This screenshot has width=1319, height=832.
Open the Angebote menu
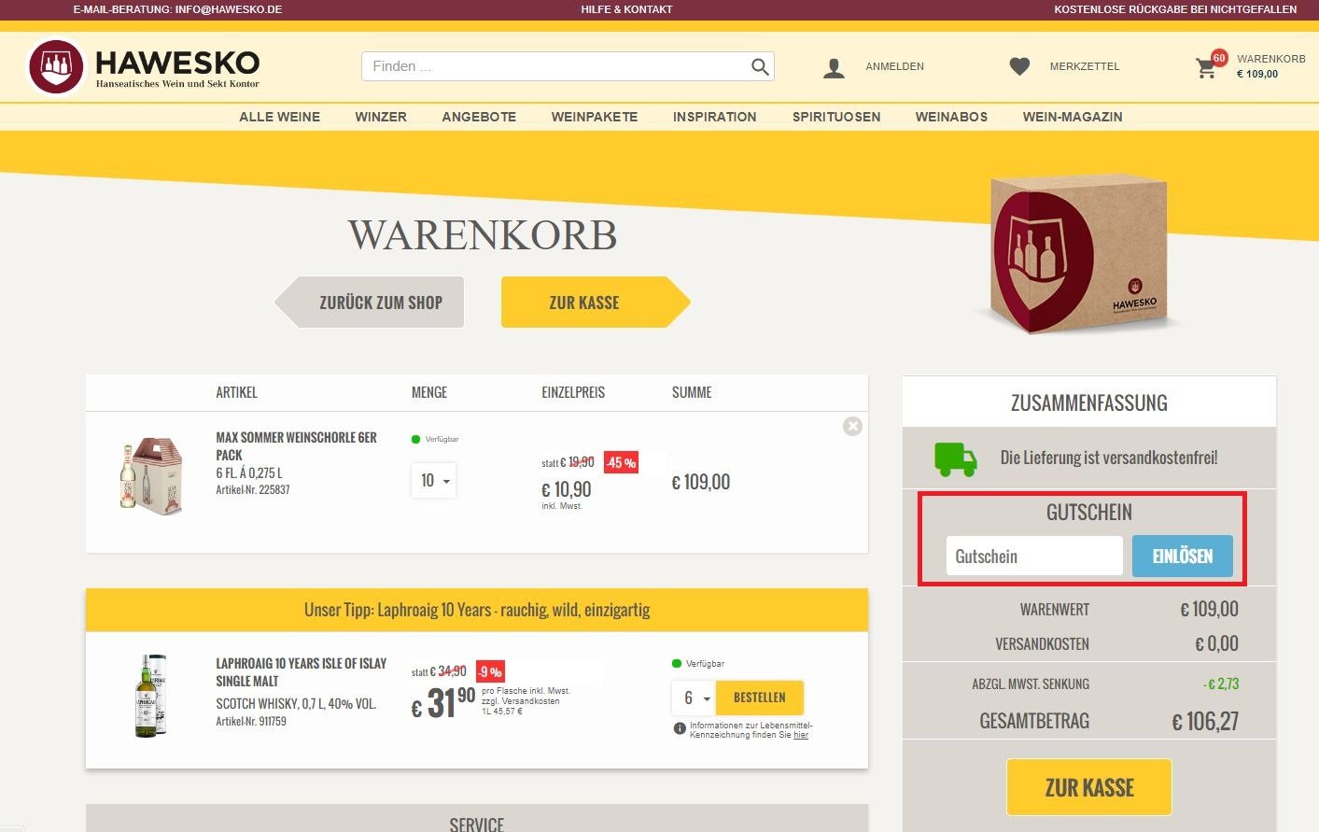[479, 117]
